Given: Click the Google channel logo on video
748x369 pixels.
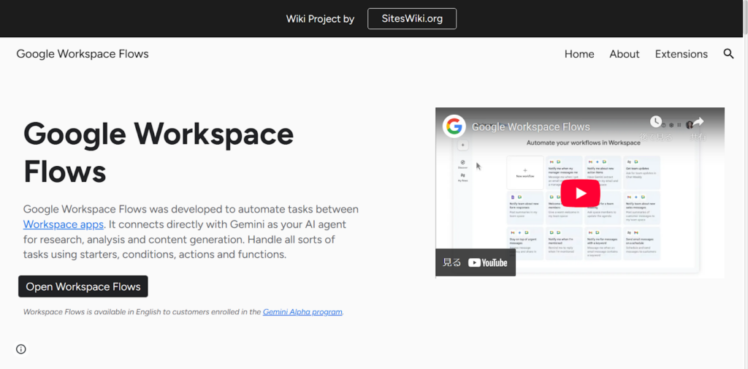Looking at the screenshot, I should coord(454,126).
